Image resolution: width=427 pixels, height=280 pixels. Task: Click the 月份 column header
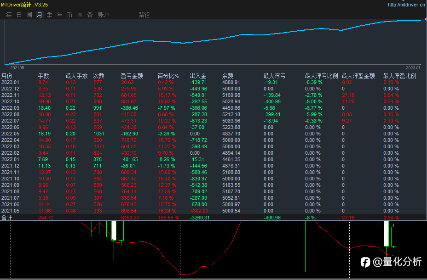[7, 76]
